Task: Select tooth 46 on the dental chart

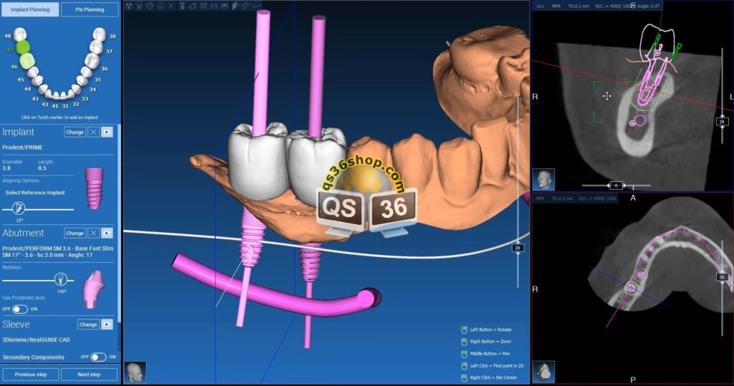Action: click(27, 62)
